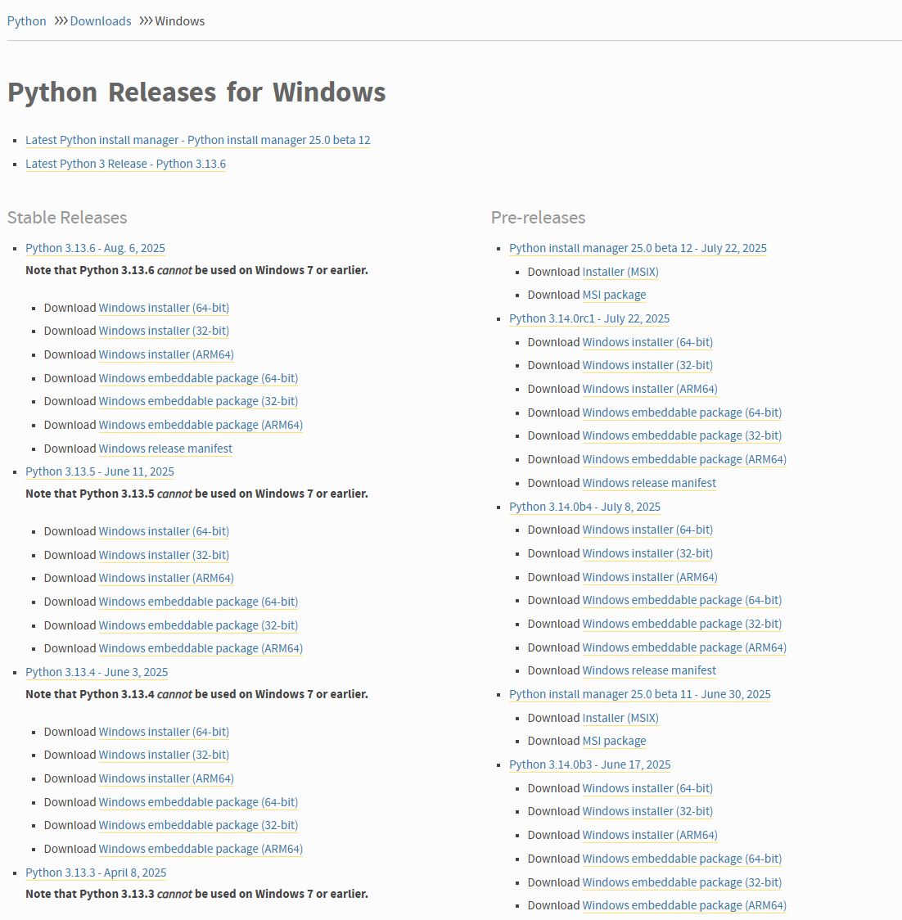Viewport: 902px width, 920px height.
Task: Download Python 3.14.0b4 Windows installer (ARM64)
Action: point(650,577)
